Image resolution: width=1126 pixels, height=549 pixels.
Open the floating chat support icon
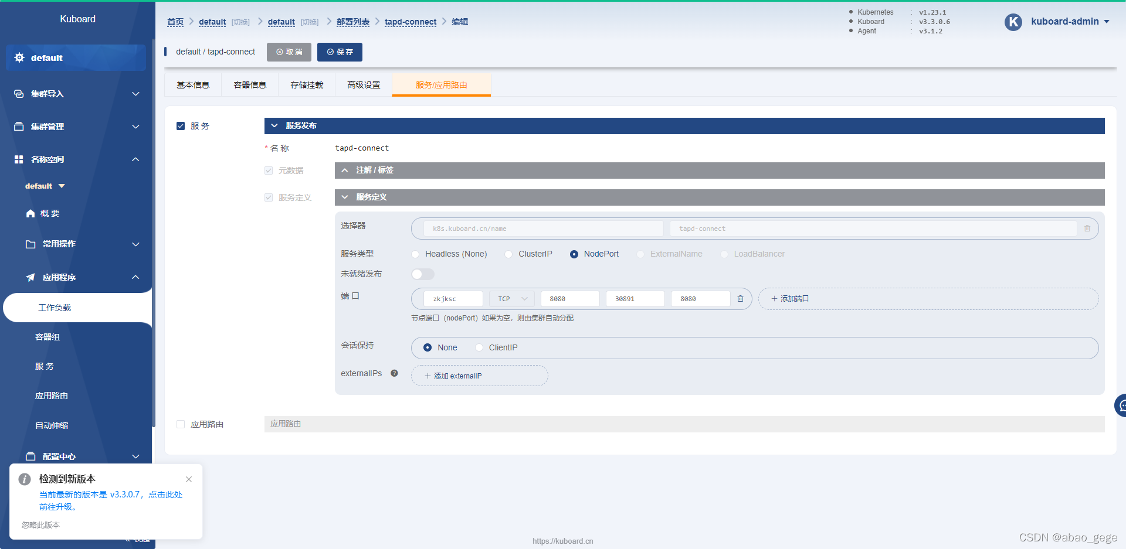[1121, 405]
